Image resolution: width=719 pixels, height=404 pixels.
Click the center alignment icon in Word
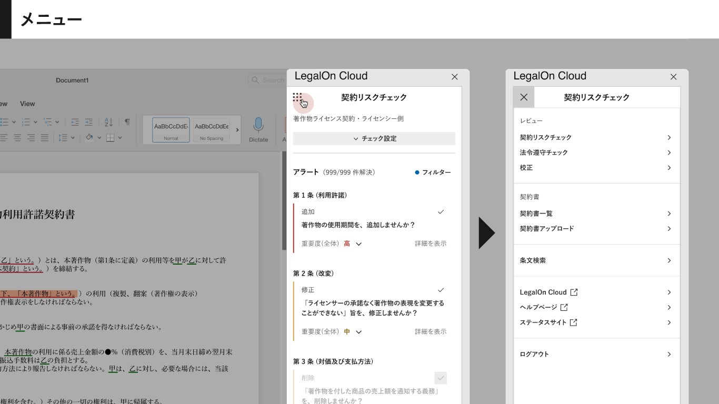point(17,138)
